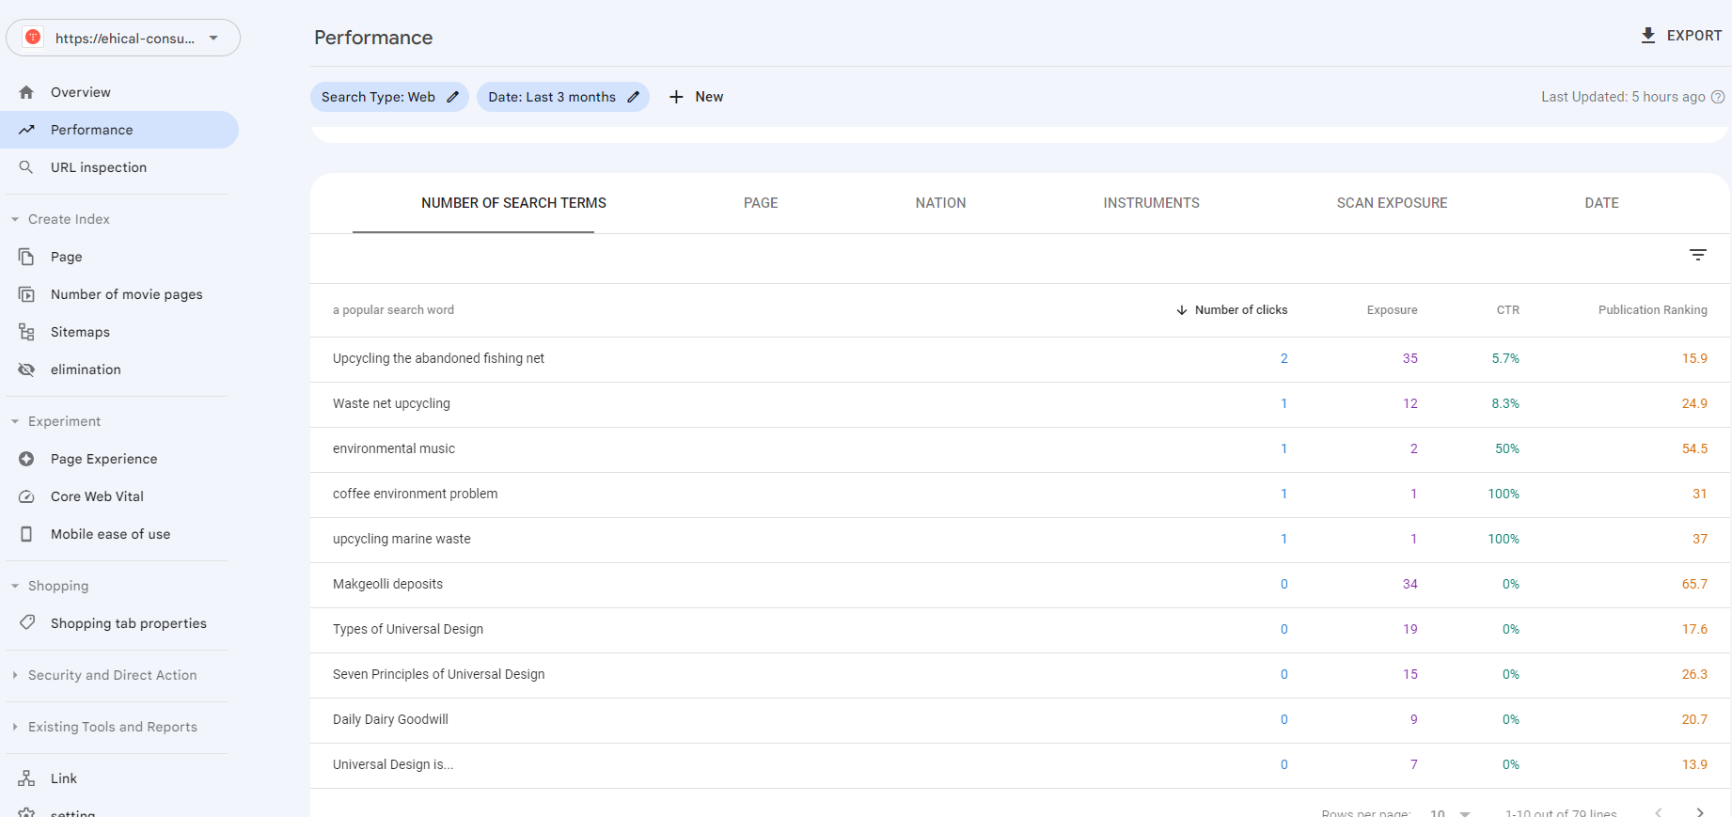
Task: Select row 'Upcycling the abandoned fishing net'
Action: coord(1020,359)
